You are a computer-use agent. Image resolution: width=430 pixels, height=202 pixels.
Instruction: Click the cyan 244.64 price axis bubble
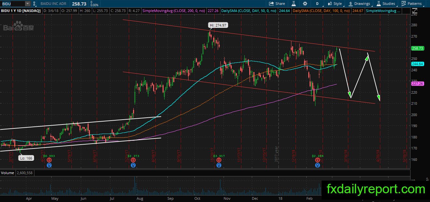pyautogui.click(x=418, y=64)
